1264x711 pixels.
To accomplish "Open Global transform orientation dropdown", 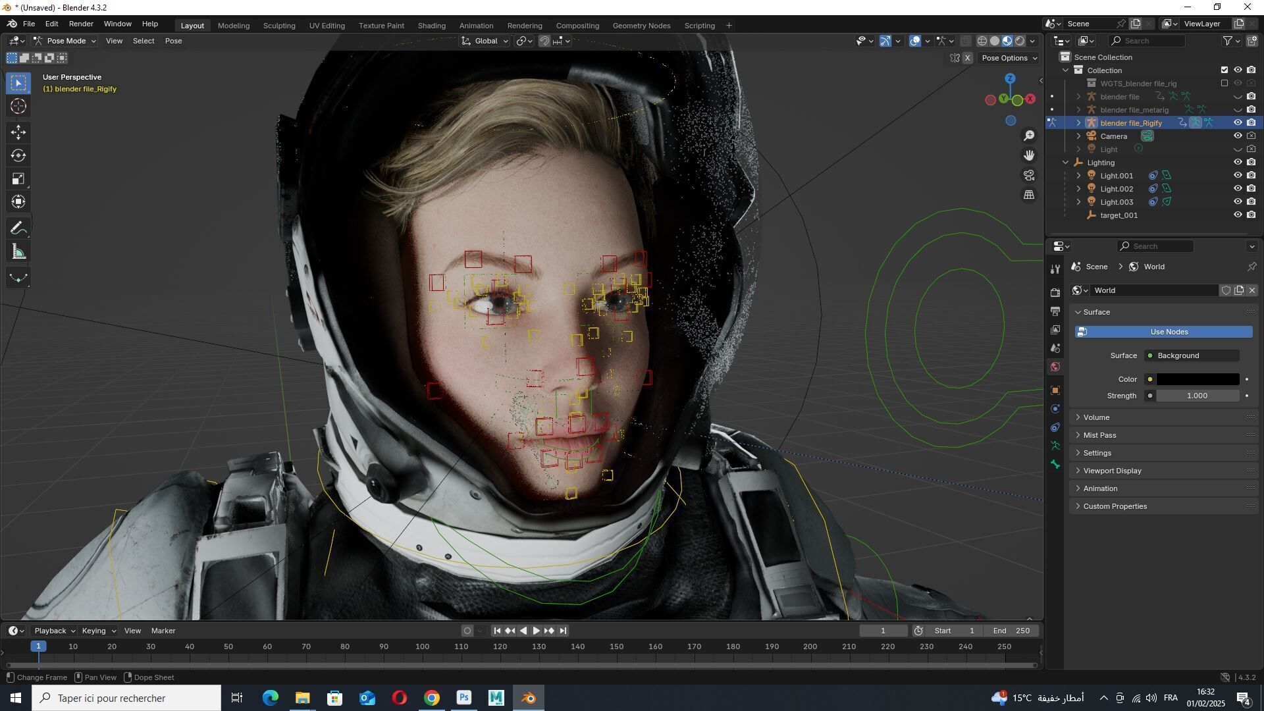I will [x=485, y=41].
